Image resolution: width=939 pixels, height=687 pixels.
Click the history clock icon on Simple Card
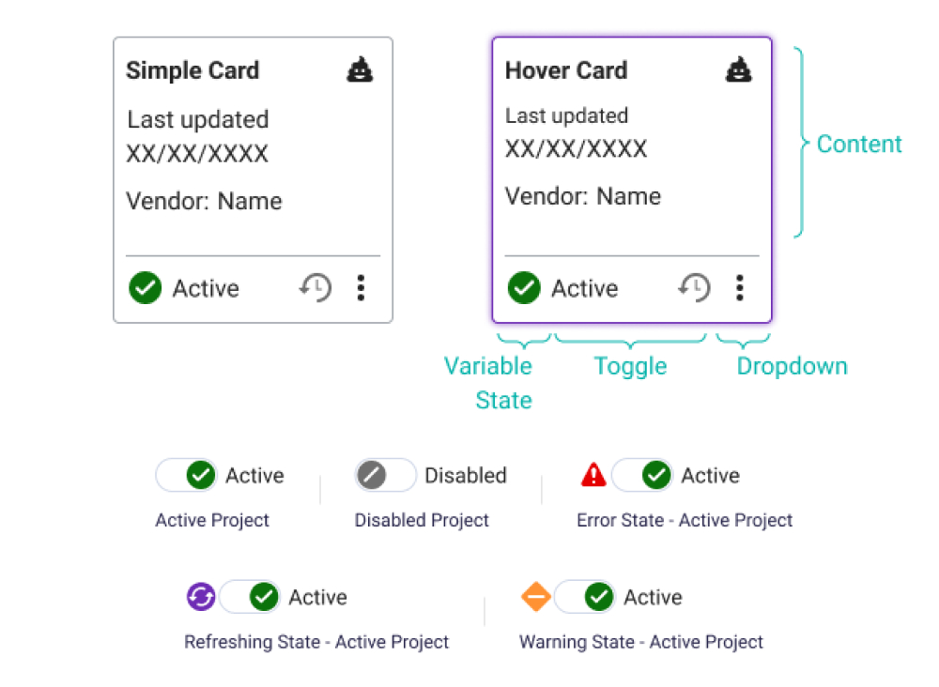coord(316,288)
